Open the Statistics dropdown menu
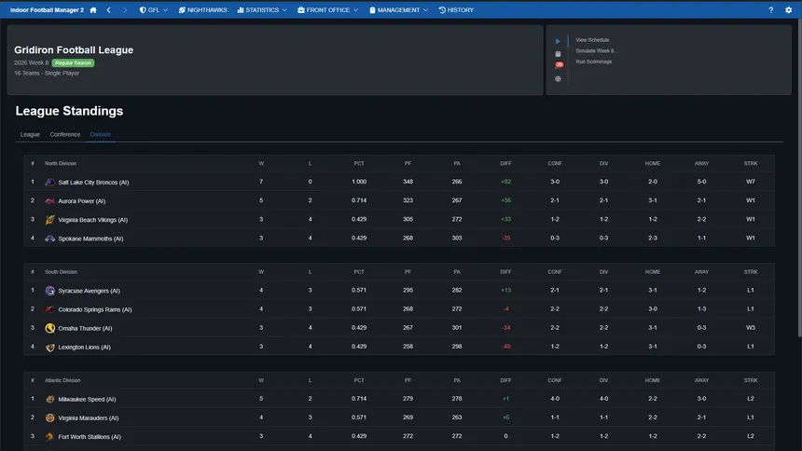Screen dimensions: 802x451 262,9
